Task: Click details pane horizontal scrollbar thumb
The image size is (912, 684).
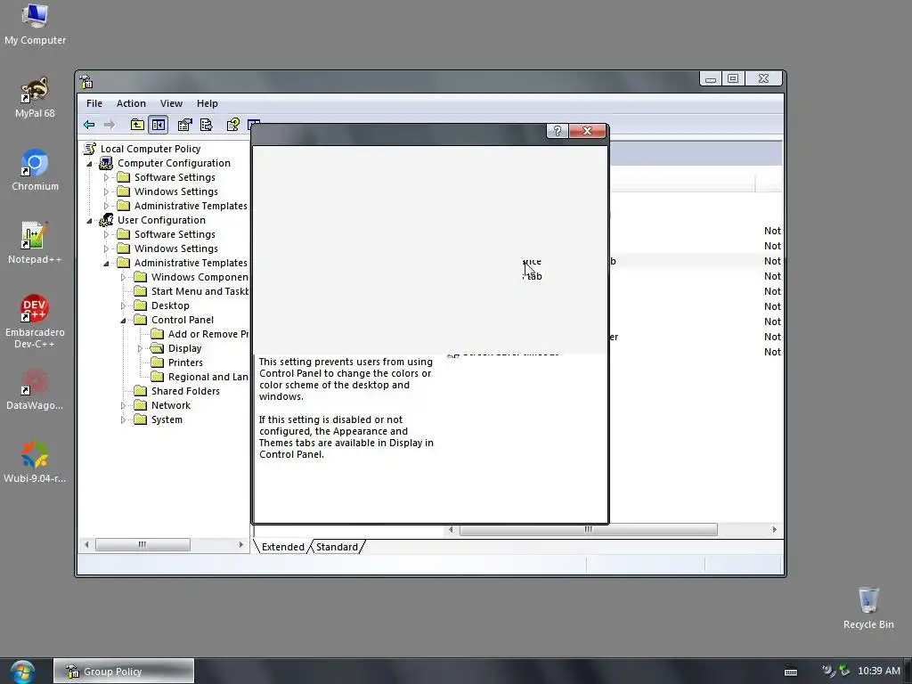Action: coord(588,529)
